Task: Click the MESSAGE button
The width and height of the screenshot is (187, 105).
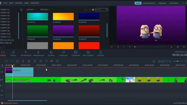Action: point(162,3)
